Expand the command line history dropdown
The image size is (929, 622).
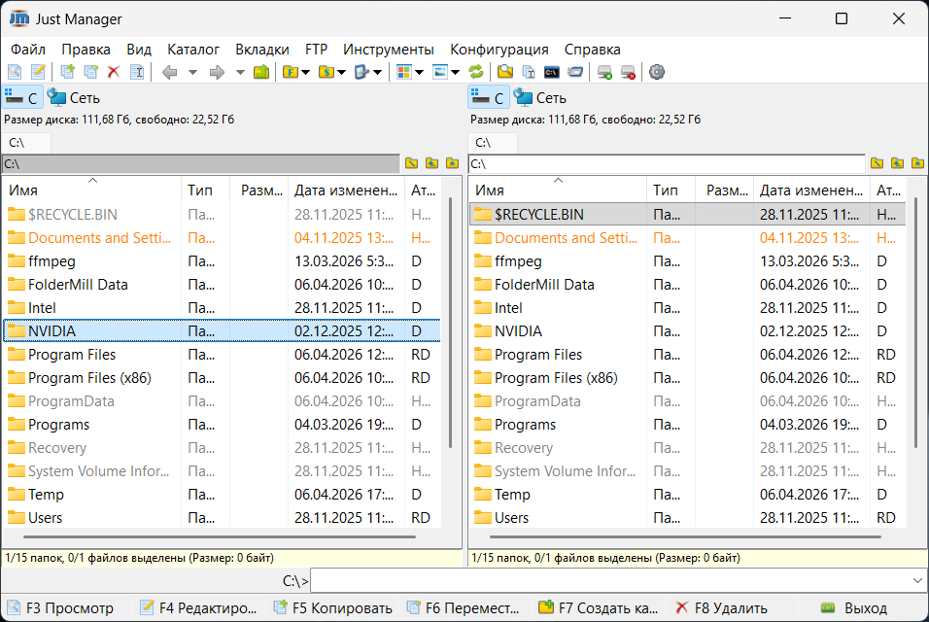pyautogui.click(x=917, y=580)
